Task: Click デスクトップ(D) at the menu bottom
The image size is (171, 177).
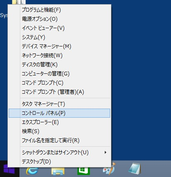Action: point(59,162)
